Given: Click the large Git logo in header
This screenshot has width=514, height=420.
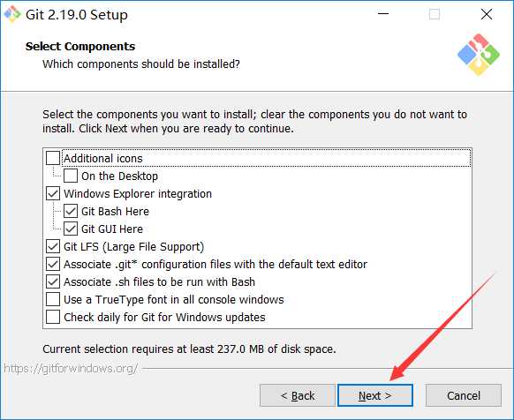Looking at the screenshot, I should [x=479, y=55].
